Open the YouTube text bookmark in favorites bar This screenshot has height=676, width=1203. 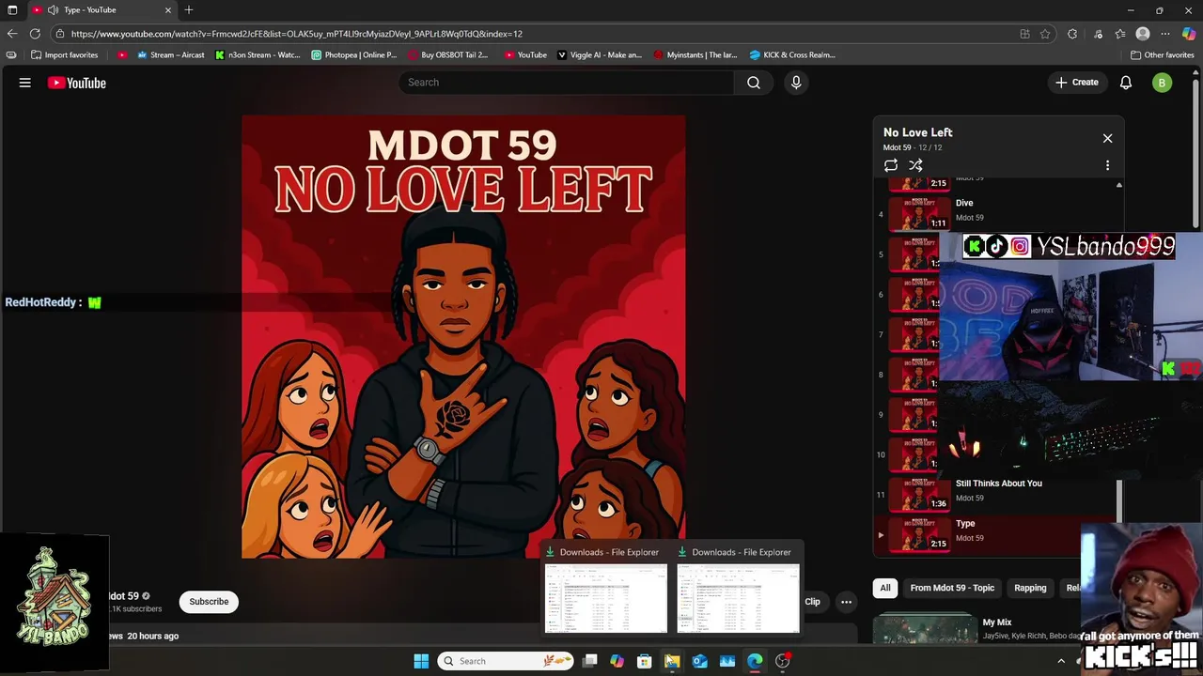[525, 54]
